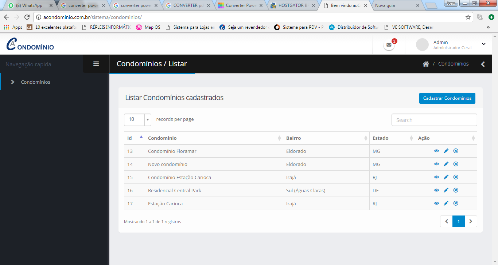Open Distribuidor de Software bookmark
The width and height of the screenshot is (498, 265).
point(354,27)
